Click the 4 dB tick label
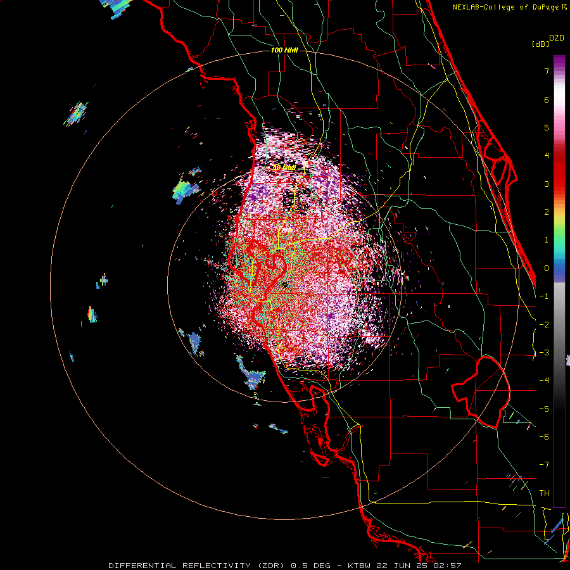The height and width of the screenshot is (570, 570). (x=547, y=156)
